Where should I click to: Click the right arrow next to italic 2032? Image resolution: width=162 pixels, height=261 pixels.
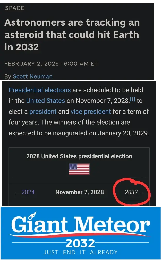pyautogui.click(x=142, y=192)
